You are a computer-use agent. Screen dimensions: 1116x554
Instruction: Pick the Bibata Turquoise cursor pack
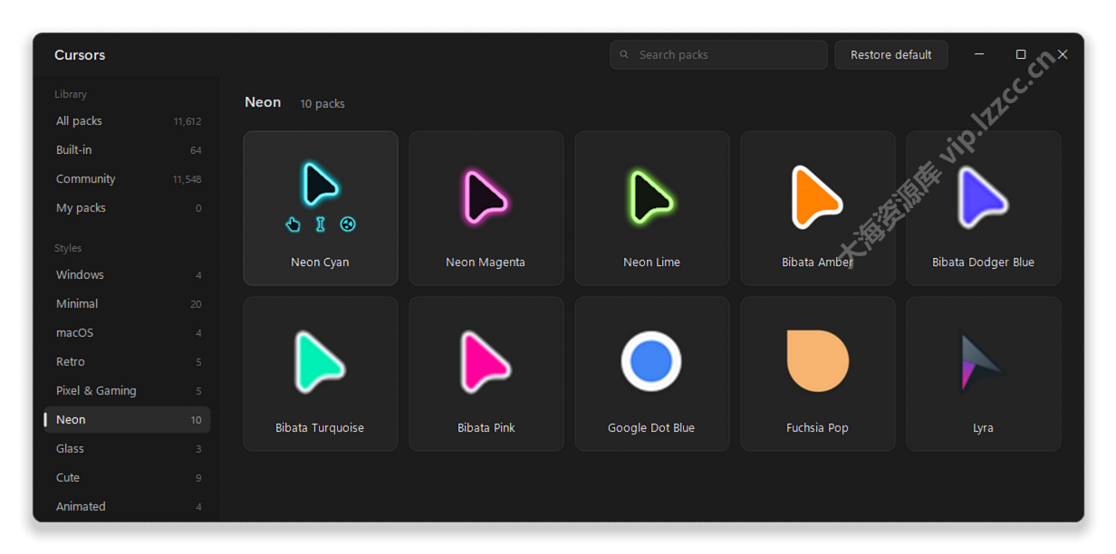coord(321,374)
